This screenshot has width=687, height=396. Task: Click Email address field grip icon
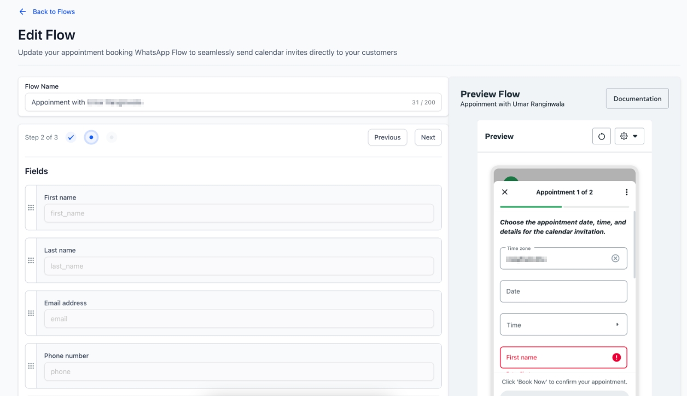click(31, 313)
